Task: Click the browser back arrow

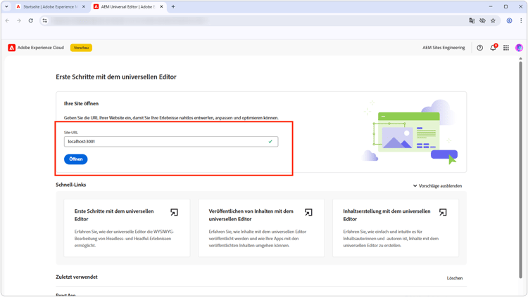Action: tap(8, 21)
